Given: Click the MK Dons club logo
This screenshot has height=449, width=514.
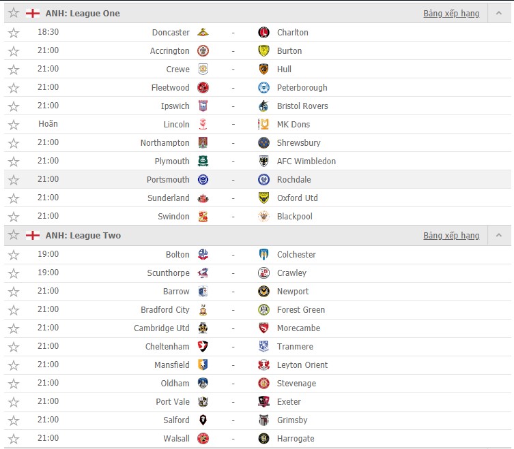Looking at the screenshot, I should click(263, 125).
